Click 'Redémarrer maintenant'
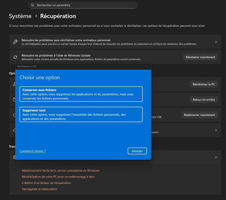This screenshot has height=200, width=226. (200, 115)
